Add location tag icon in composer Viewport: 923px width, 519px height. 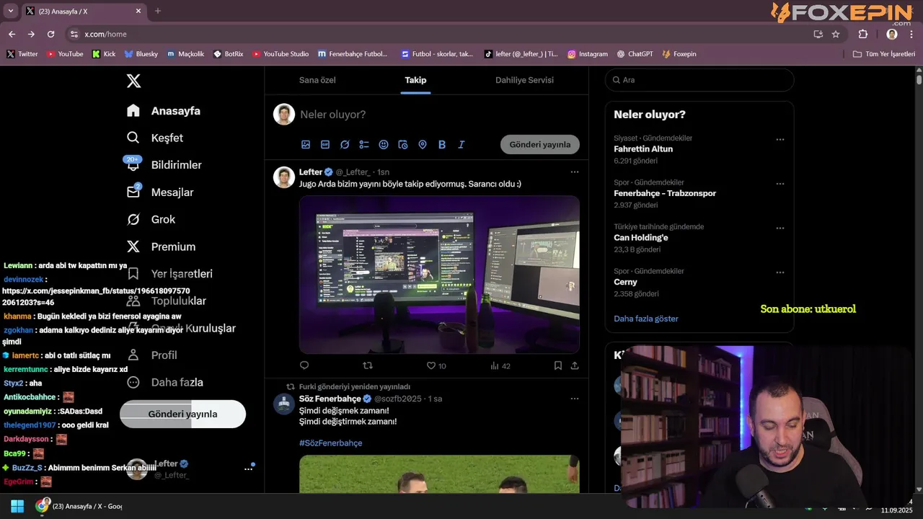[423, 144]
